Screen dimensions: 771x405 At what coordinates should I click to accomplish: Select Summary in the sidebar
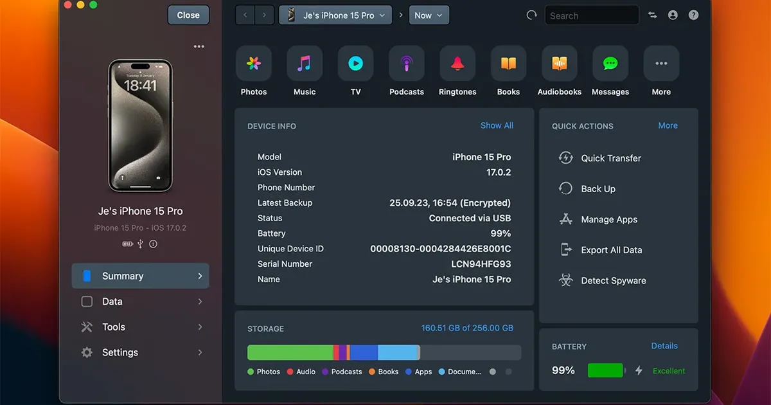141,276
